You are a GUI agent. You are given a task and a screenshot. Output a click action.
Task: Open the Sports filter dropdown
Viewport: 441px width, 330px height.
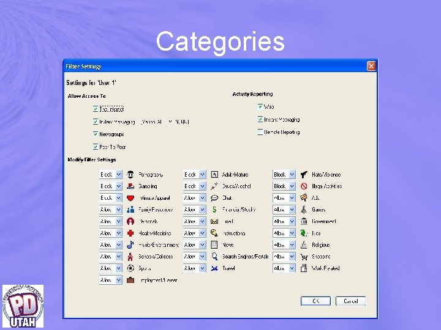click(110, 268)
